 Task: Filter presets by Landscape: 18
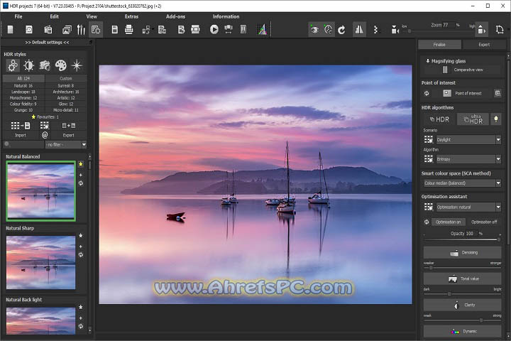coord(23,92)
